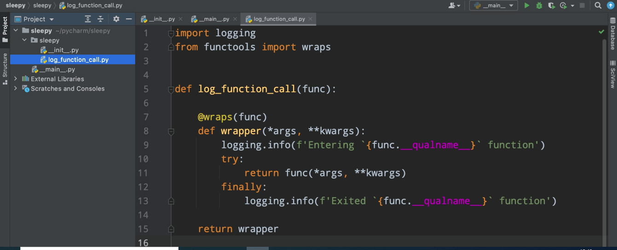Viewport: 617px width, 250px height.
Task: Expand the External Libraries tree node
Action: (x=16, y=79)
